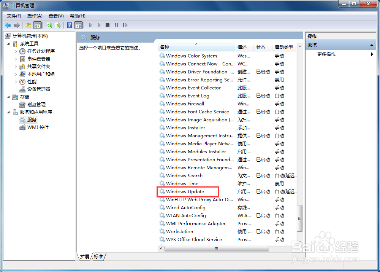
Task: Open the 查看(V) menu
Action: (56, 16)
